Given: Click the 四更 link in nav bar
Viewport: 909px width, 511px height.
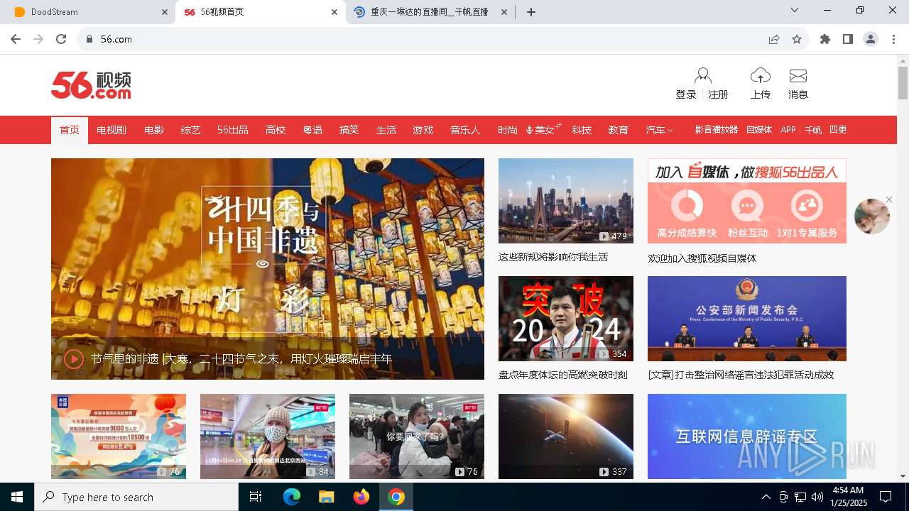Looking at the screenshot, I should pyautogui.click(x=838, y=130).
